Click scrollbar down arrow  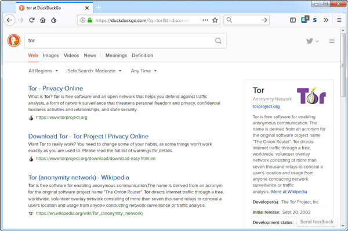(343, 226)
